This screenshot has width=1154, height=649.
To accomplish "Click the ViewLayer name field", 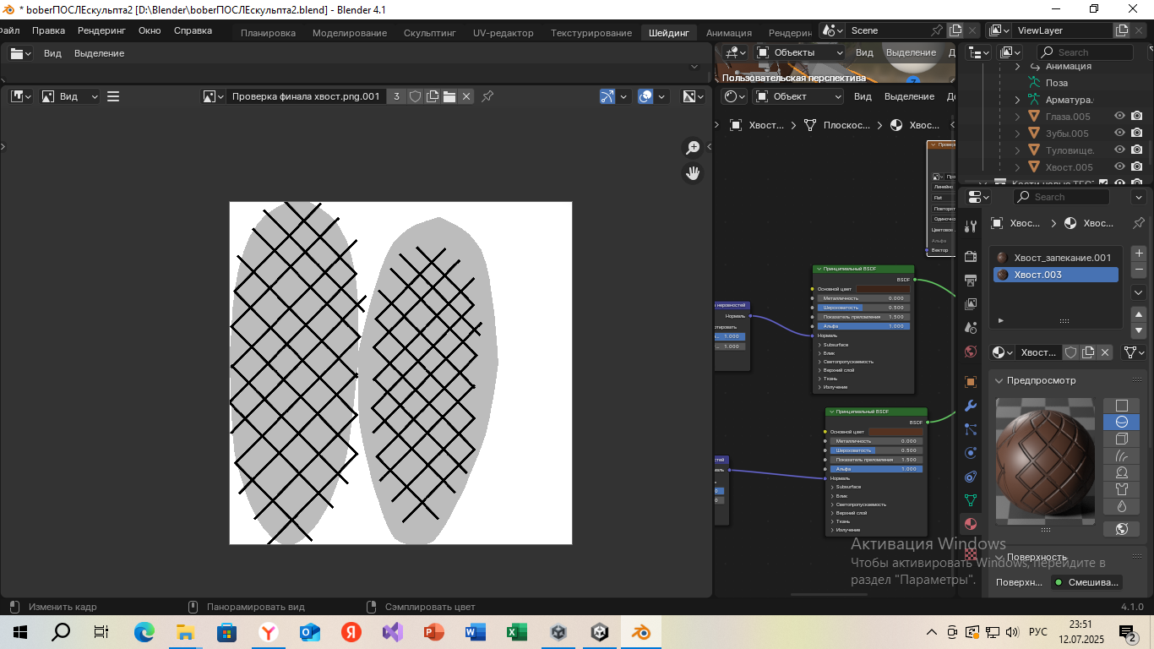I will click(x=1061, y=30).
